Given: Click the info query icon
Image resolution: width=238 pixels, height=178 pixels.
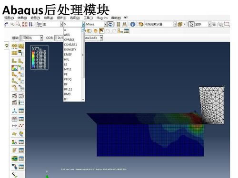Looking at the screenshot, I should pyautogui.click(x=133, y=24).
